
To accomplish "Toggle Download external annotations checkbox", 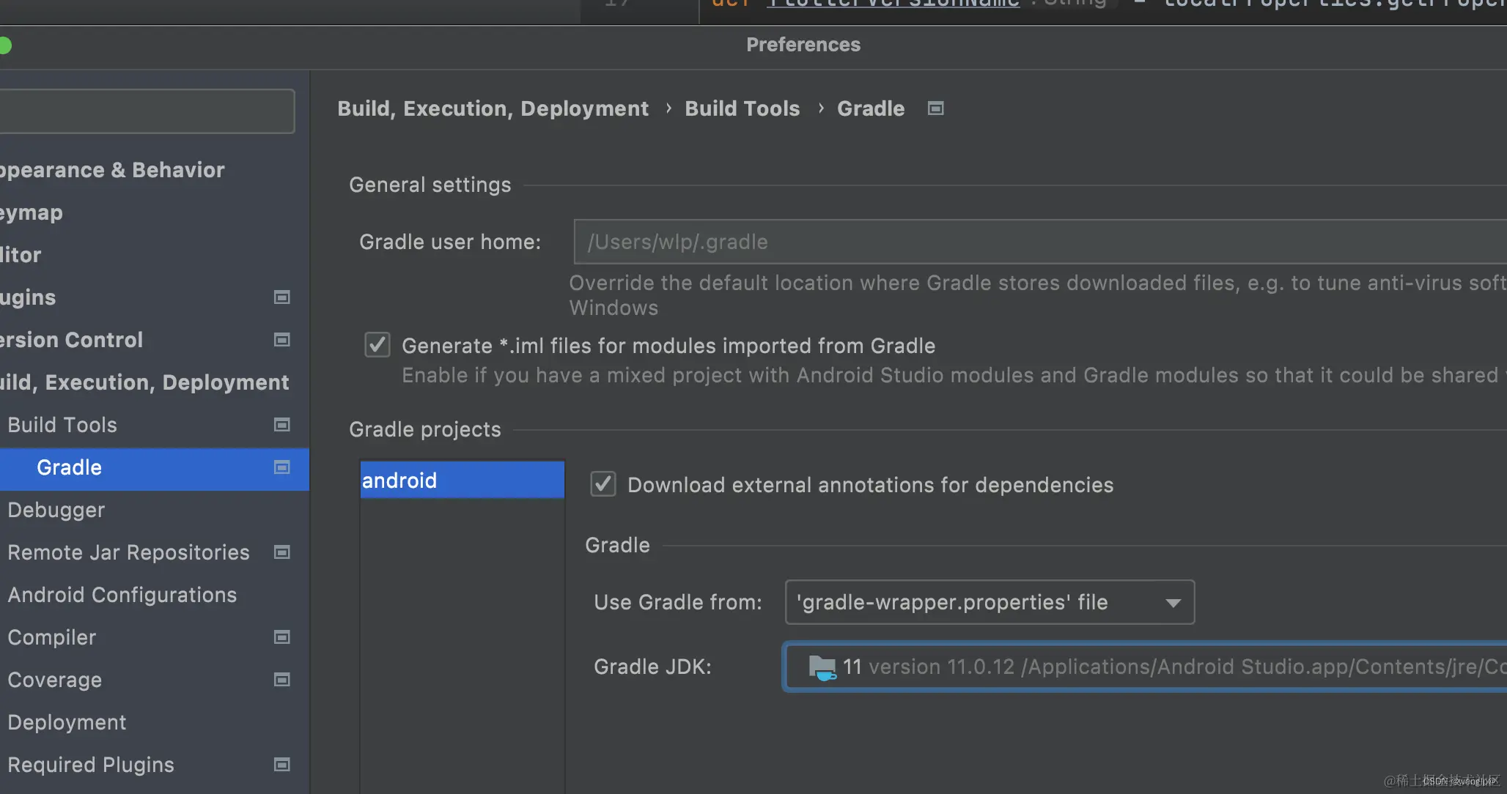I will point(603,484).
